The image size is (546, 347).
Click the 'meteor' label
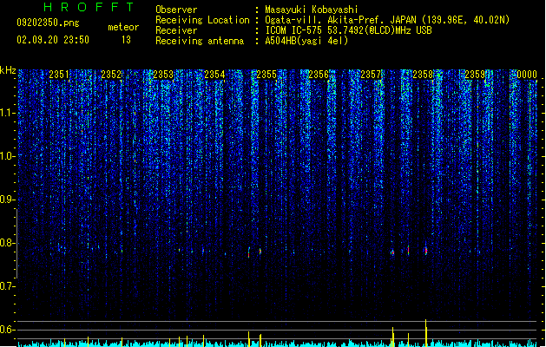tap(123, 27)
